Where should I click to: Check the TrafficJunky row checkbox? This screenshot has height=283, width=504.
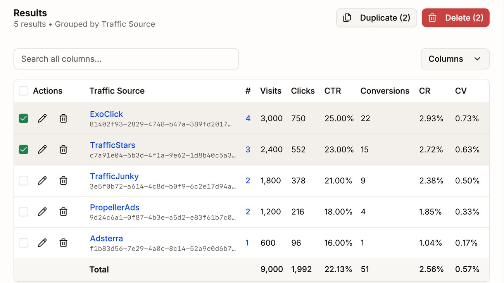tap(24, 181)
